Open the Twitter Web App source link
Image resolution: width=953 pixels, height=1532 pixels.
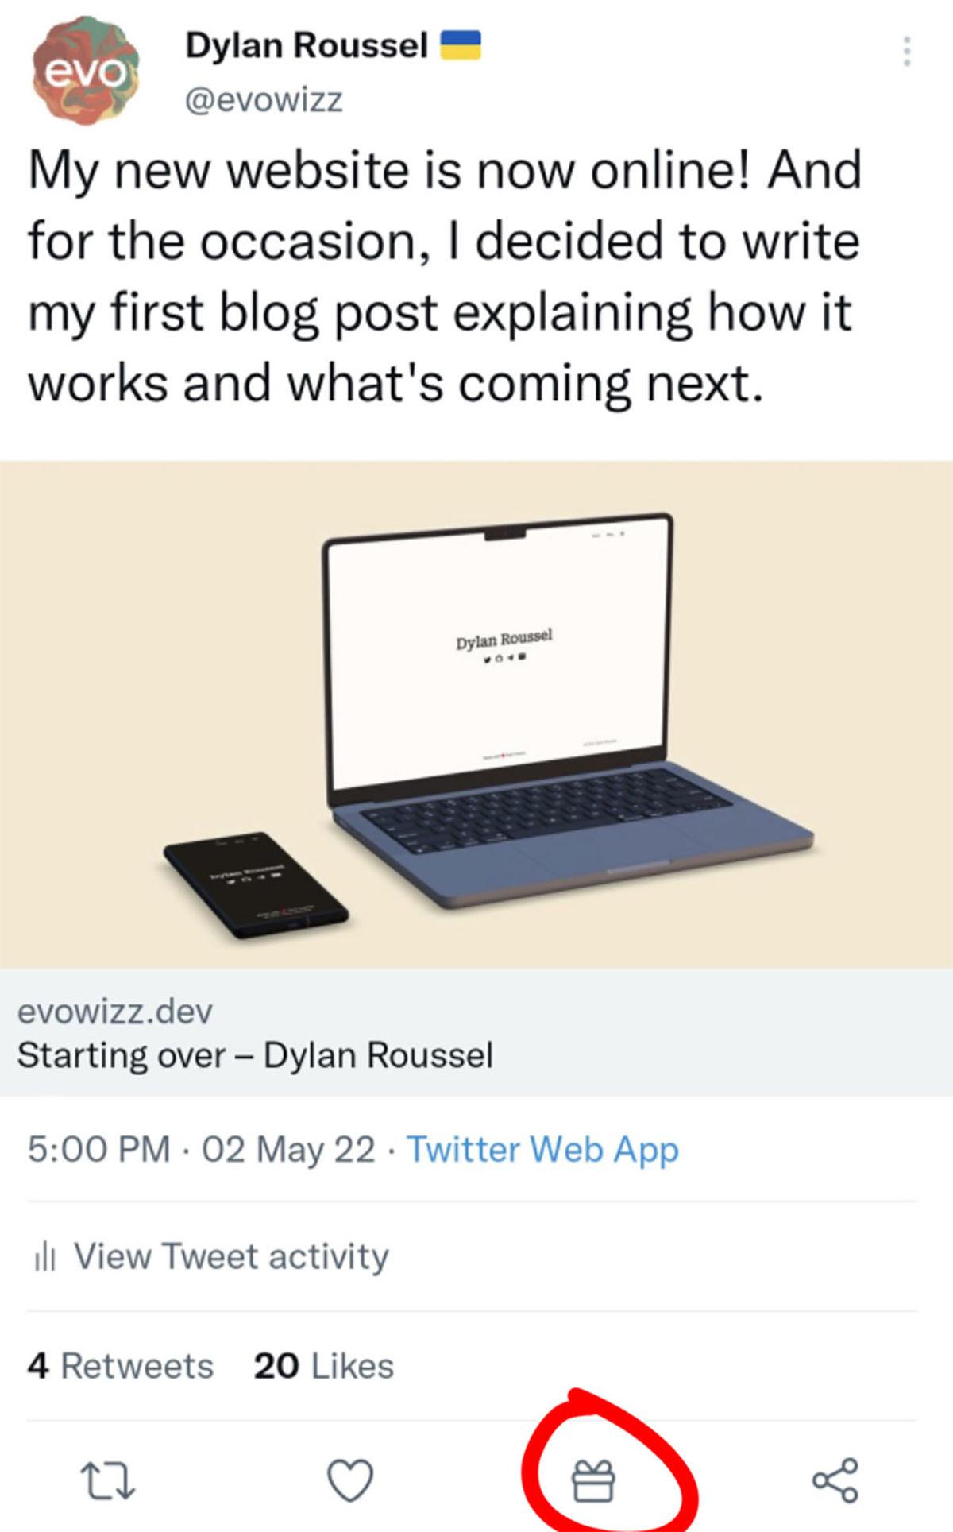tap(542, 1149)
